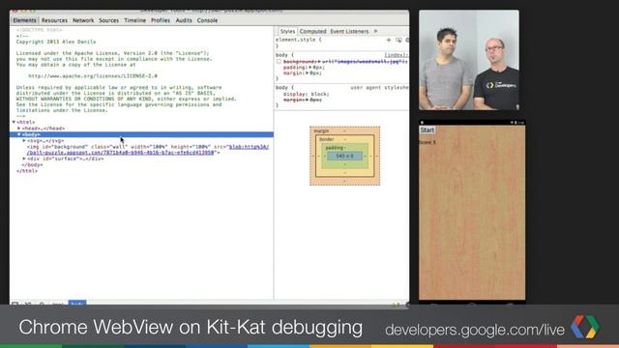
Task: Show more sidebar tabs via the » chevron
Action: [x=375, y=31]
